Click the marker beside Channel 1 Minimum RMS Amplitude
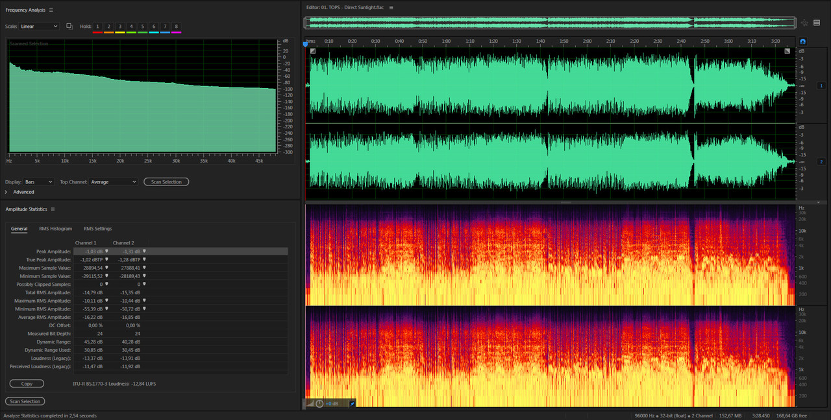 (106, 309)
